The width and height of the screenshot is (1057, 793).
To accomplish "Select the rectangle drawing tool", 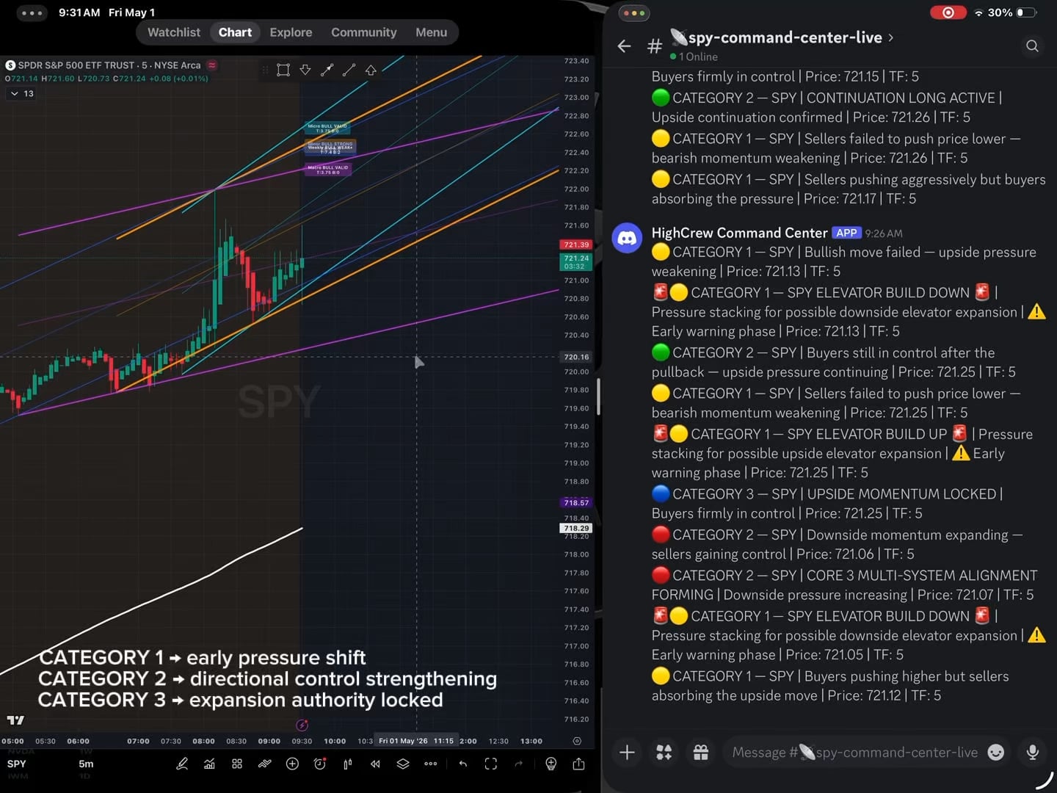I will coord(283,70).
